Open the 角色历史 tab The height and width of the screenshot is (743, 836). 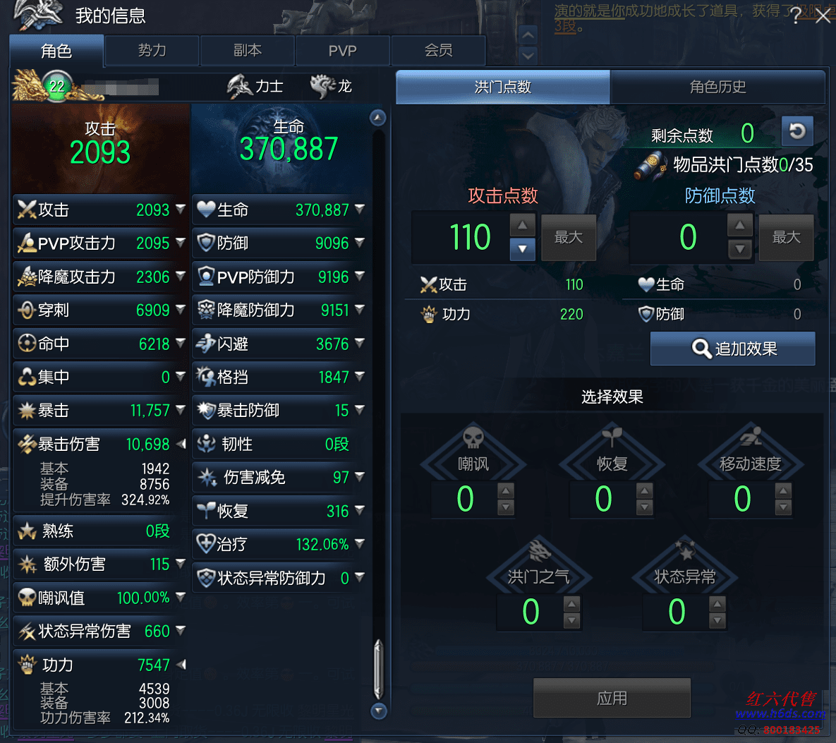point(717,86)
